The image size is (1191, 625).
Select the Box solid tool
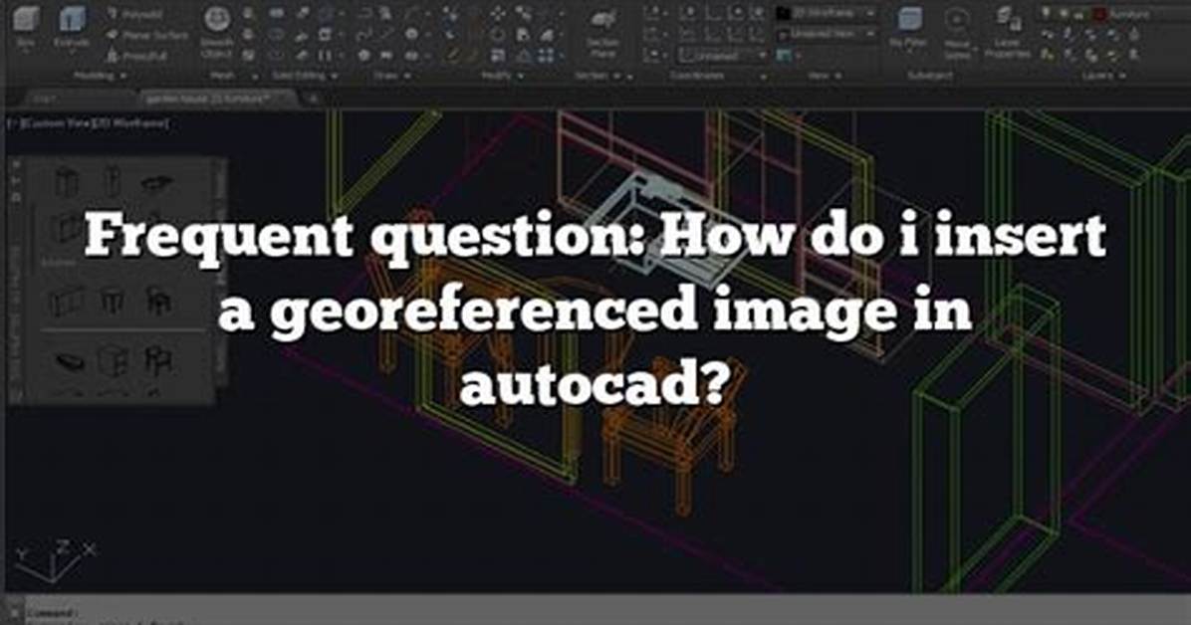tap(26, 26)
